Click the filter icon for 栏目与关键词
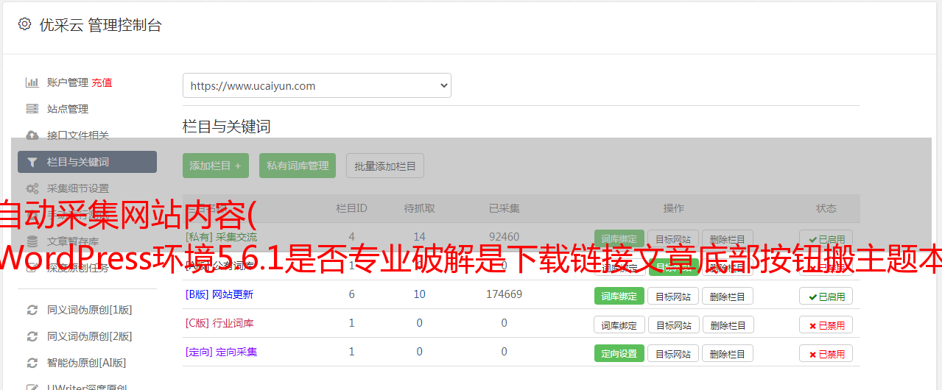The image size is (942, 390). pos(32,162)
